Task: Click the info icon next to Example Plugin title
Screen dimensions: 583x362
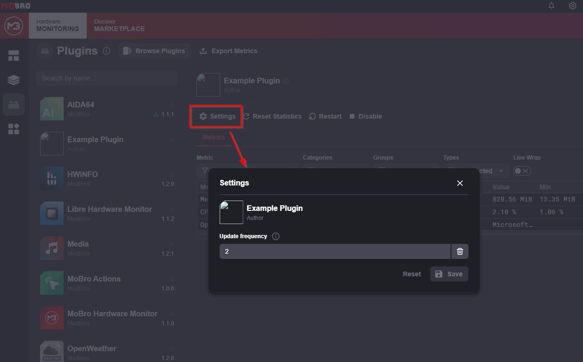Action: tap(286, 81)
